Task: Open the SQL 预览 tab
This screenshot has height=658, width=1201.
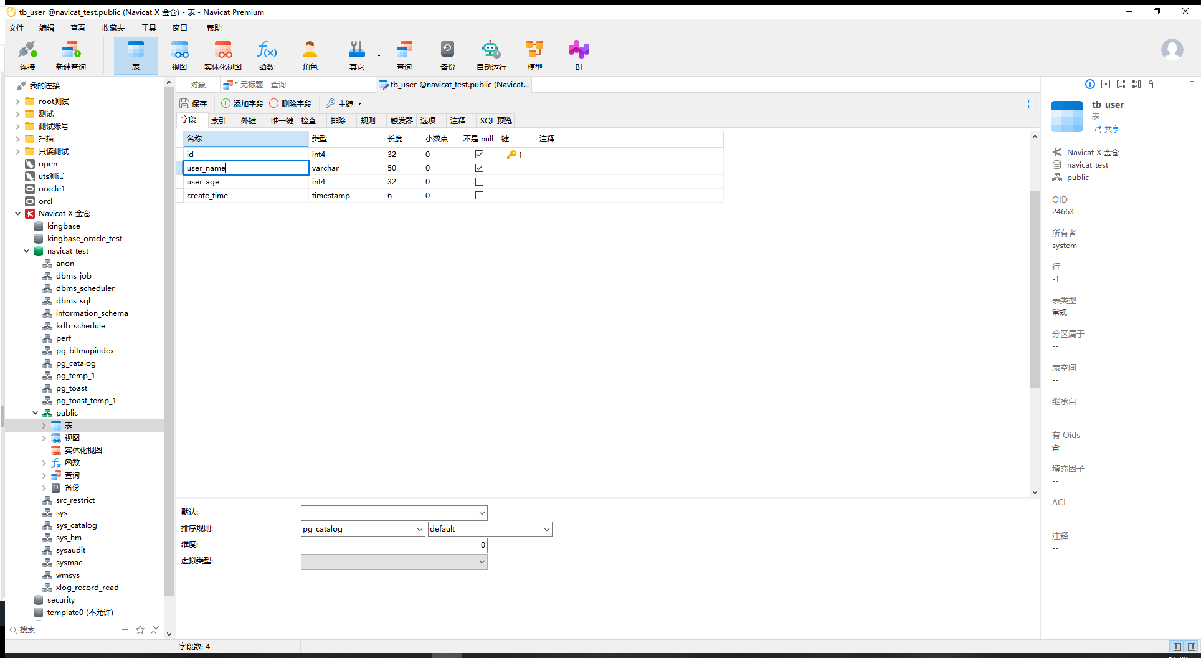Action: [x=496, y=121]
